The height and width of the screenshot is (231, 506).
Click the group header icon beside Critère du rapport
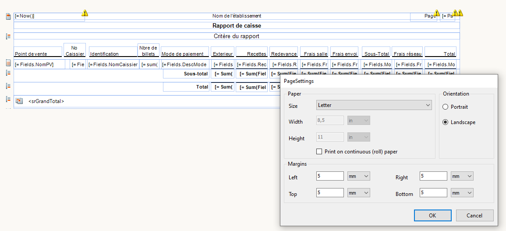coord(8,36)
